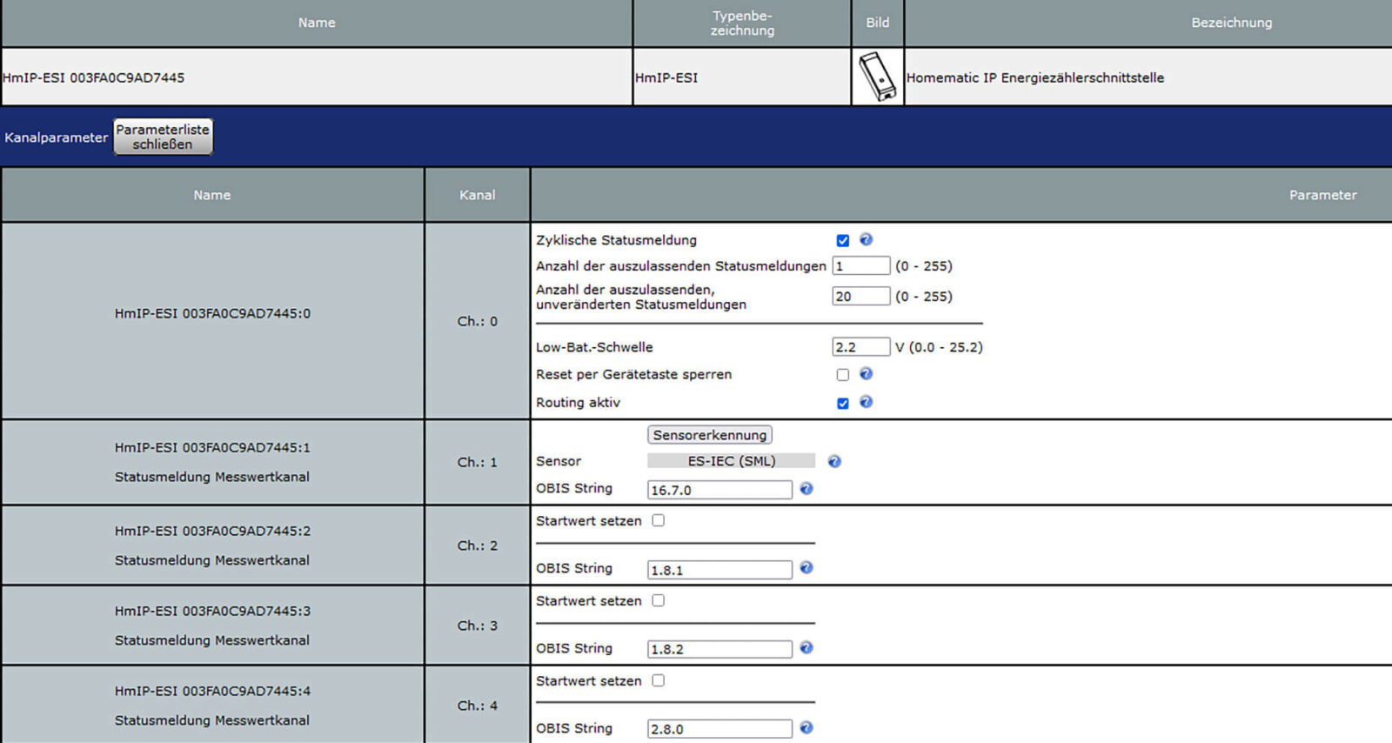This screenshot has height=743, width=1392.
Task: Click Parameterliste schließen button
Action: [x=163, y=137]
